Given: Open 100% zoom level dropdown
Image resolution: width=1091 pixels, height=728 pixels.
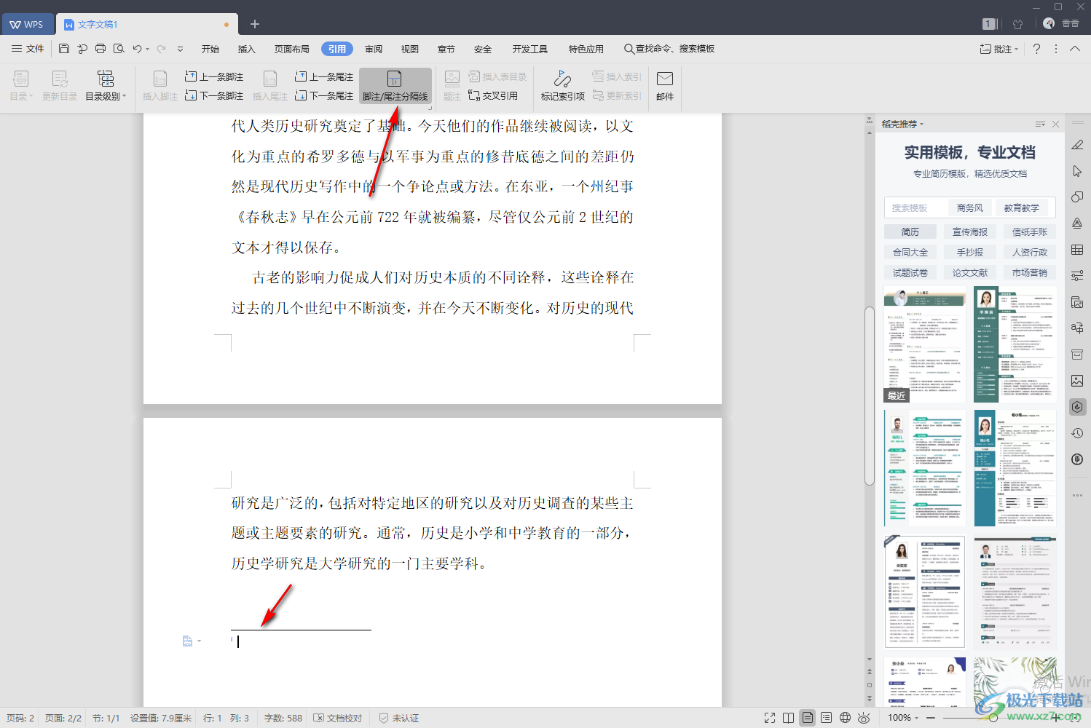Looking at the screenshot, I should pos(903,718).
